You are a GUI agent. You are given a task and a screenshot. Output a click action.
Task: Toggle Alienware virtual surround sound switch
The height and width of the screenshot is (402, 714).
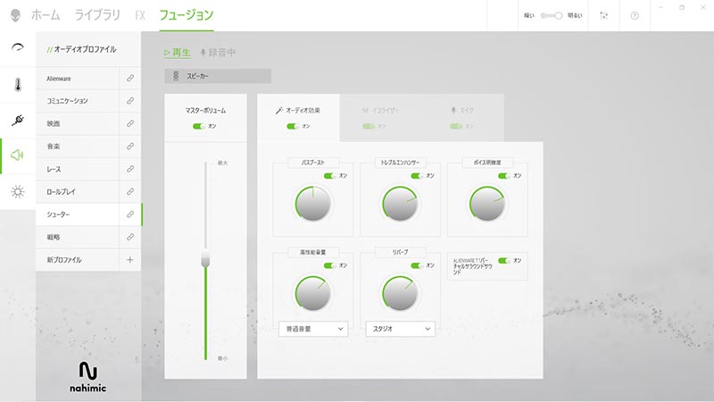[x=503, y=260]
